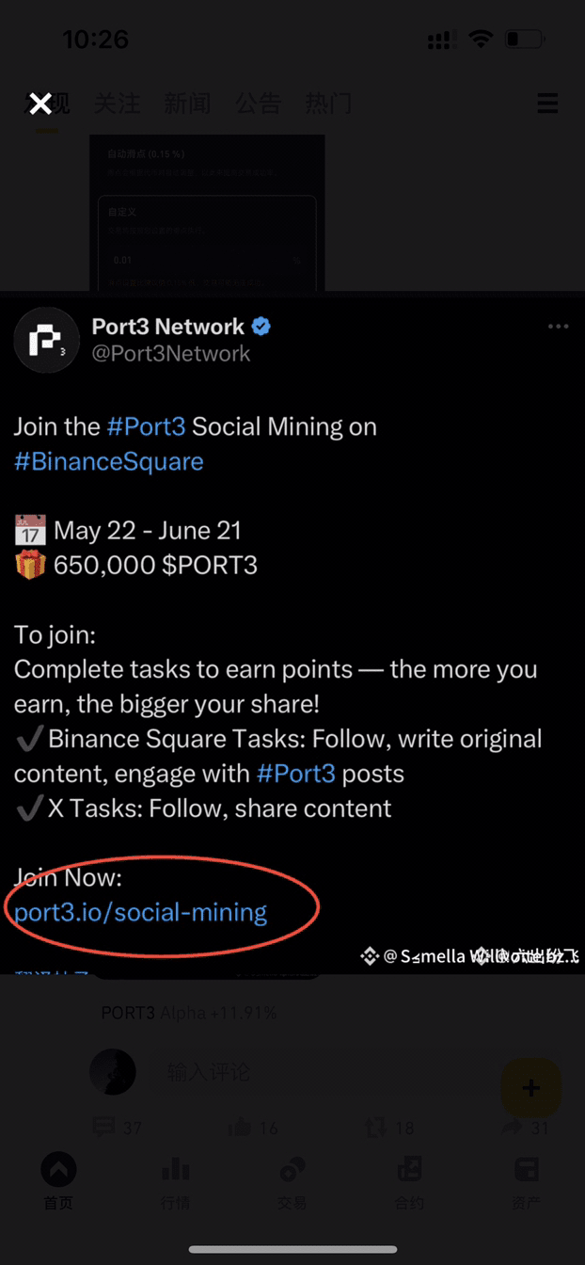Go to the 首页 home tab
585x1265 pixels.
58,1182
